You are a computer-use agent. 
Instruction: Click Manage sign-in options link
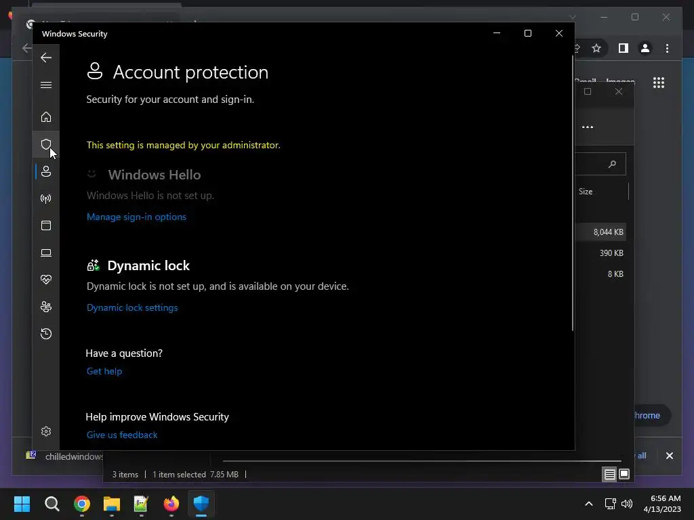(136, 217)
